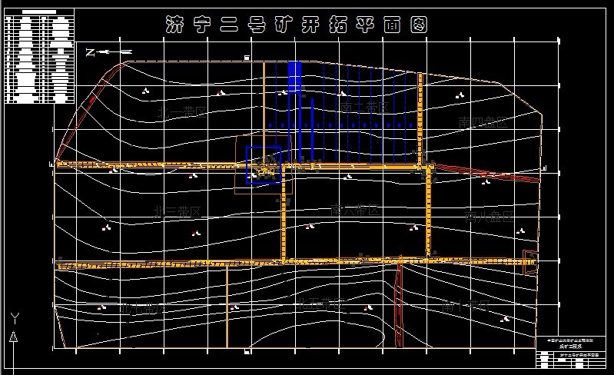Image resolution: width=614 pixels, height=375 pixels.
Task: Click the legend table in top-left corner
Action: coord(39,56)
